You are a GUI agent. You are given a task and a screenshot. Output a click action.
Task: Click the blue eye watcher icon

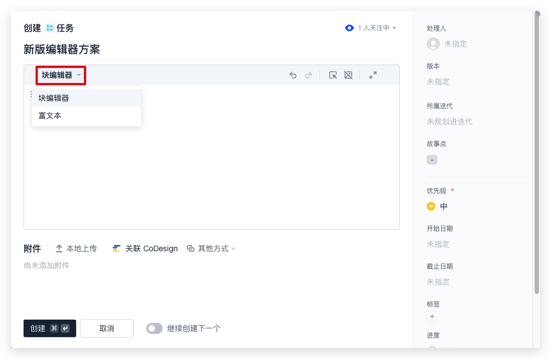pos(349,28)
